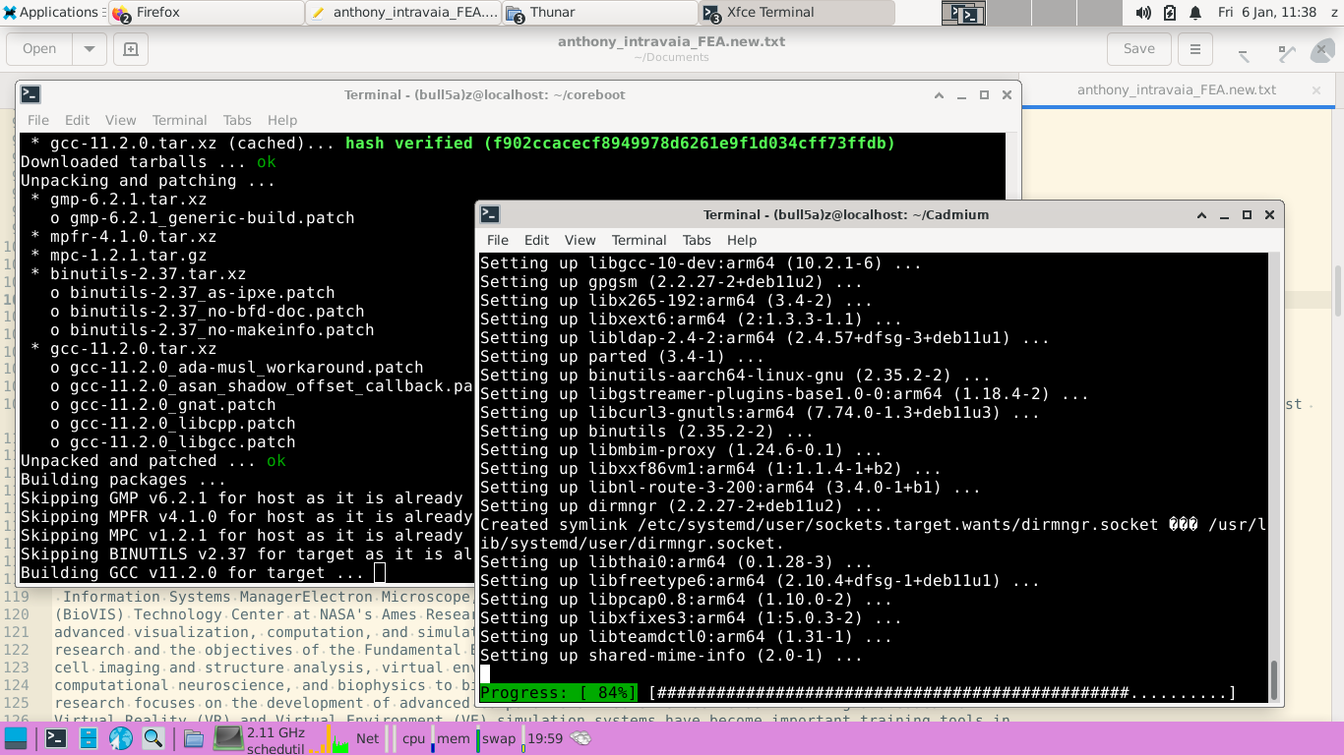The width and height of the screenshot is (1344, 755).
Task: Click the show desktop icon in the bottom panel
Action: click(x=17, y=738)
